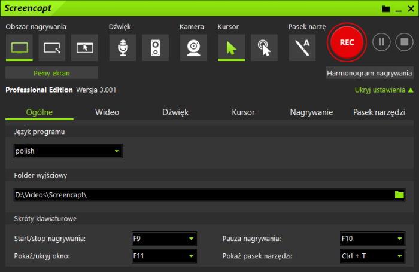Image resolution: width=419 pixels, height=272 pixels.
Task: Toggle green cursor arrow display
Action: click(x=232, y=47)
